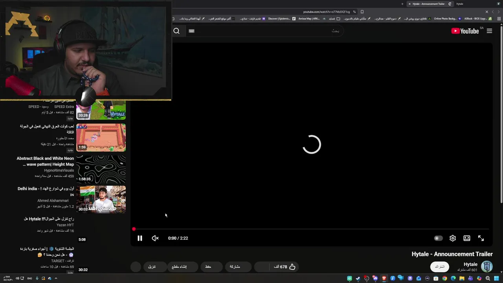Viewport: 503px width, 283px height.
Task: Open the Discover | Epidemic bookmark
Action: [282, 18]
